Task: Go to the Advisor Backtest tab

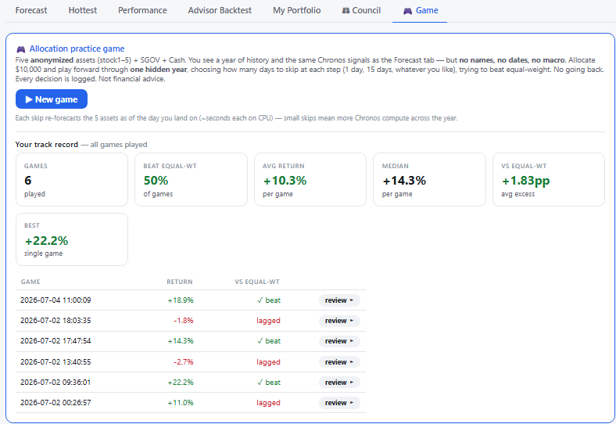Action: point(220,11)
